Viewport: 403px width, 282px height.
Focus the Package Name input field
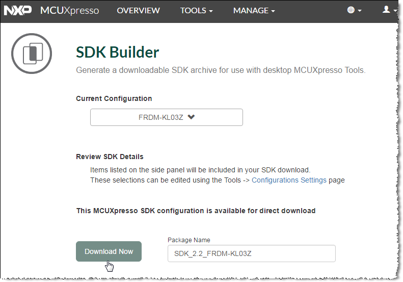pos(252,253)
